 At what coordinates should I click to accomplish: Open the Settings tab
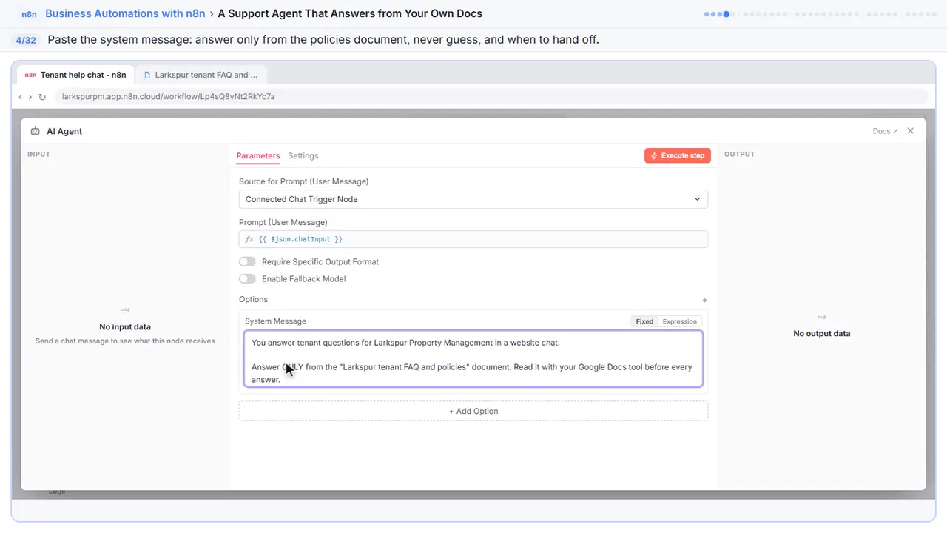tap(303, 156)
